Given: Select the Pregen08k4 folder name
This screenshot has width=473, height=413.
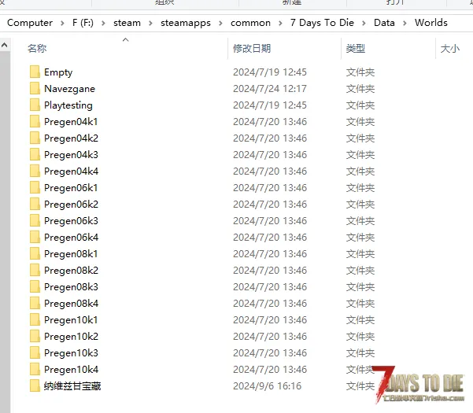Looking at the screenshot, I should tap(71, 304).
